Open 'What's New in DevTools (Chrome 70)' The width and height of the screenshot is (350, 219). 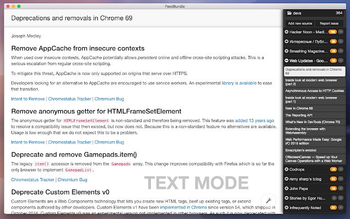tap(314, 122)
